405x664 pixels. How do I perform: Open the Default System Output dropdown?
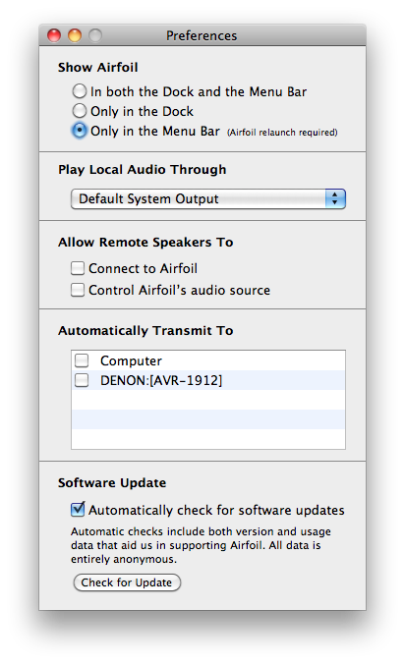tap(208, 198)
